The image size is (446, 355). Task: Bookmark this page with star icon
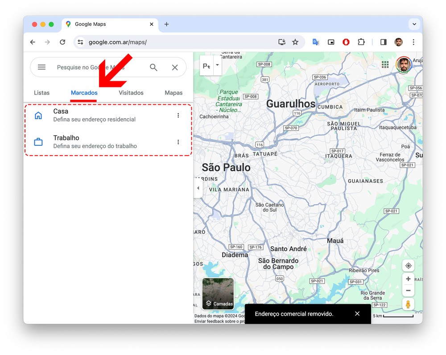pos(295,42)
